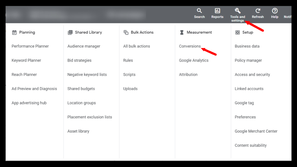Click the Bulk Actions copy icon
297x167 pixels.
point(126,33)
